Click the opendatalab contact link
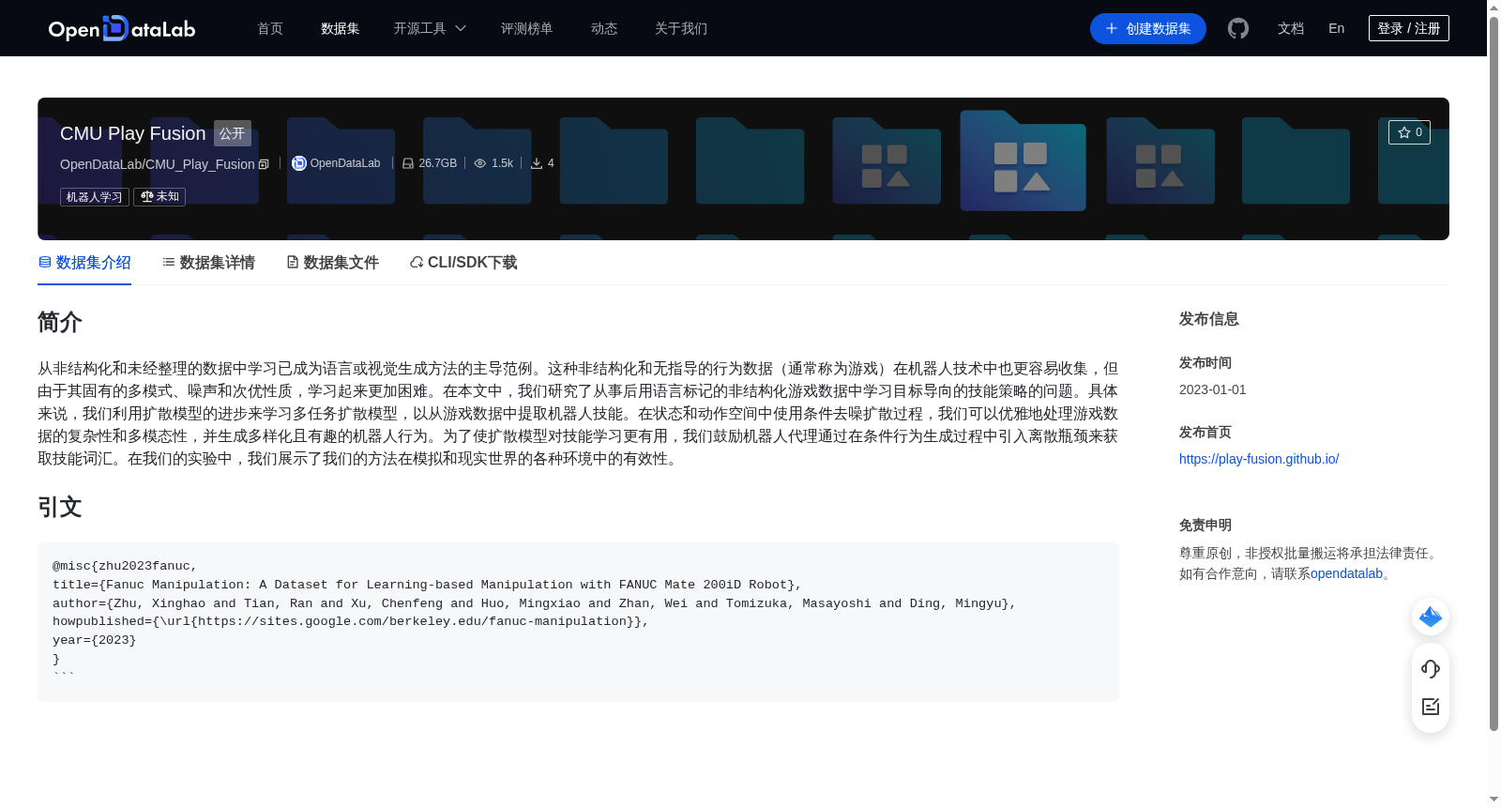Image resolution: width=1501 pixels, height=808 pixels. [x=1346, y=573]
